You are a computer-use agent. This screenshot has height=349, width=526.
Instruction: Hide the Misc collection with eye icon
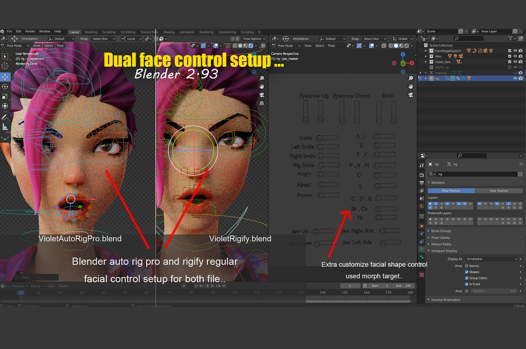tap(515, 56)
